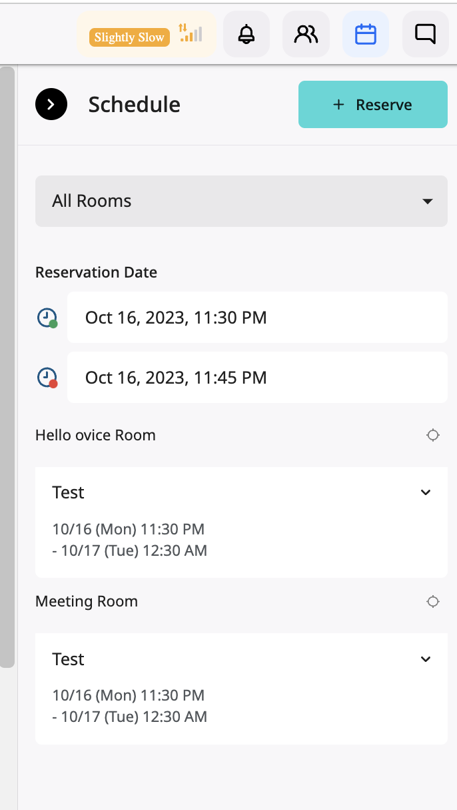This screenshot has width=457, height=810.
Task: Click the vertical scrollbar on left edge
Action: pos(7,366)
